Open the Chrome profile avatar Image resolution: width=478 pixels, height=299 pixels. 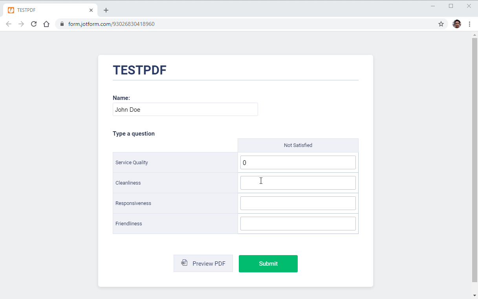click(456, 24)
